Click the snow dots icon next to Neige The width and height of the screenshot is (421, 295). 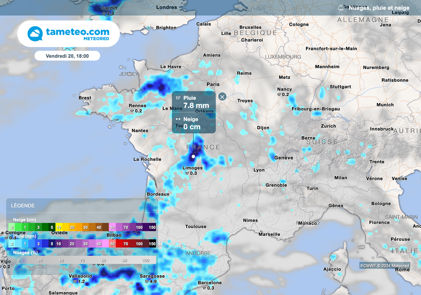[x=178, y=119]
